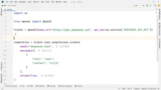Toggle tool window bars icon in status bar corner
161x90 pixels.
tap(2, 89)
